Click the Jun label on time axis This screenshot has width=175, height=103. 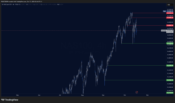[x=39, y=95]
